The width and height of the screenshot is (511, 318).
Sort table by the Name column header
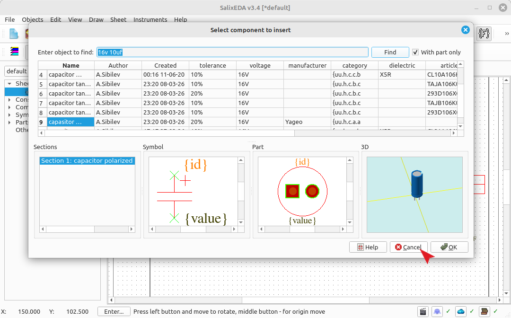coord(70,65)
